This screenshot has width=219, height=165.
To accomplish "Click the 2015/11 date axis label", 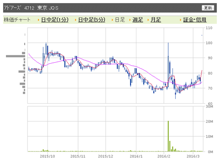I will (78, 156).
